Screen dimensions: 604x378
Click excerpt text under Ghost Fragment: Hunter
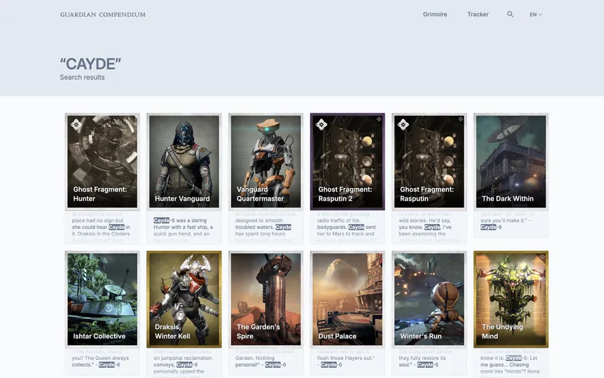[102, 227]
